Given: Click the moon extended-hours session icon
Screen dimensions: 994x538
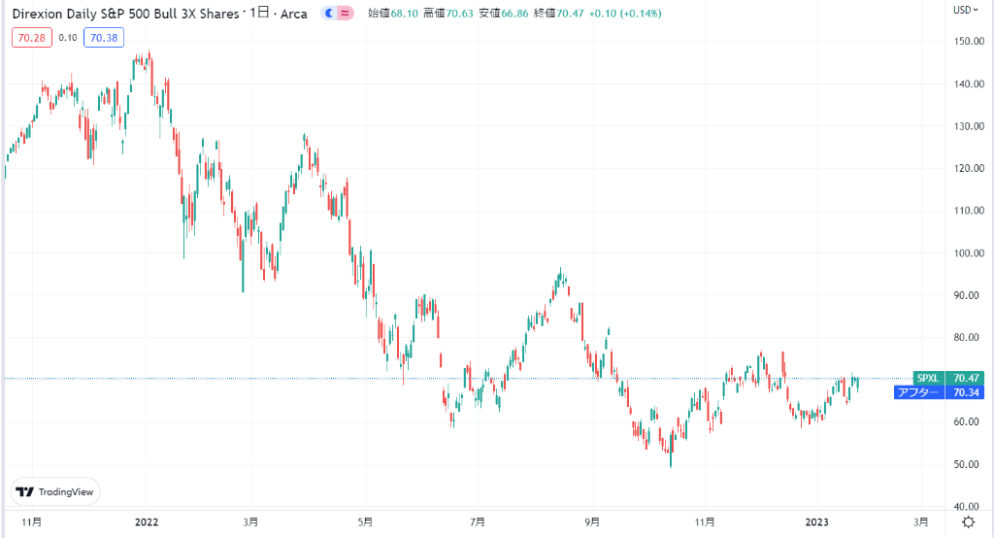Looking at the screenshot, I should (x=329, y=14).
